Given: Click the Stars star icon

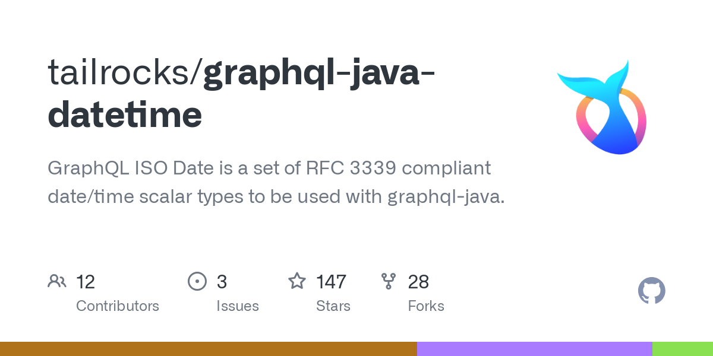Looking at the screenshot, I should coord(297,281).
